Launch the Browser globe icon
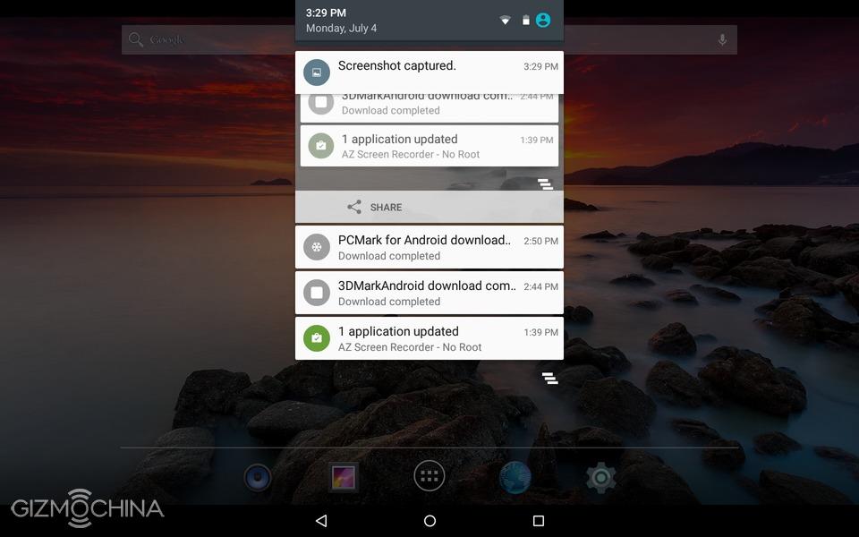 pos(515,477)
